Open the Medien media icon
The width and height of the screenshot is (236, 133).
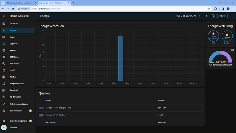4,77
